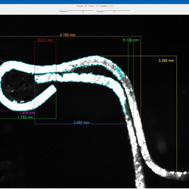
Task: Select the red 0.611 mm measurement label
Action: point(45,40)
